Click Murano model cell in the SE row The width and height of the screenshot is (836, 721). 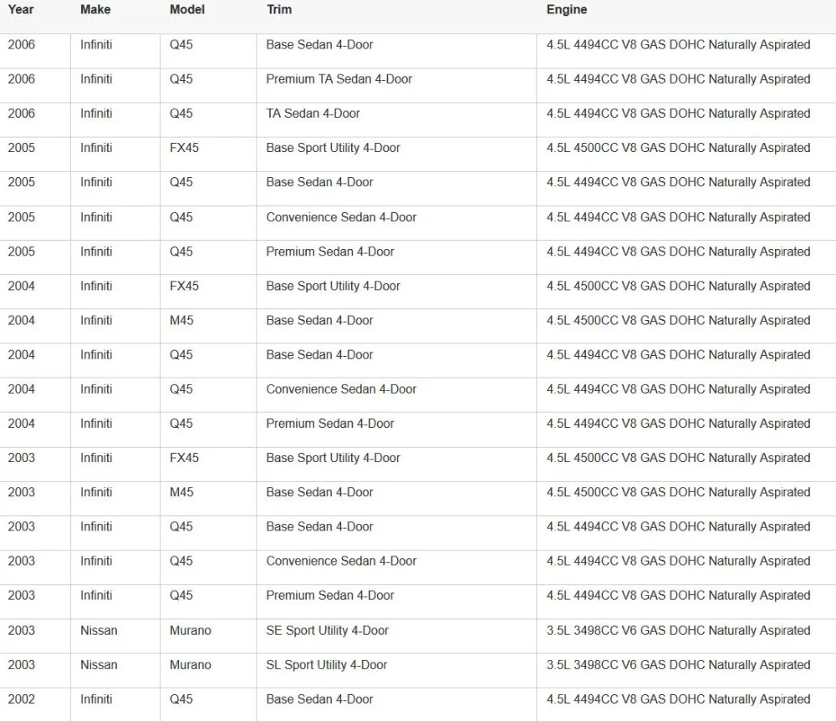pyautogui.click(x=191, y=631)
